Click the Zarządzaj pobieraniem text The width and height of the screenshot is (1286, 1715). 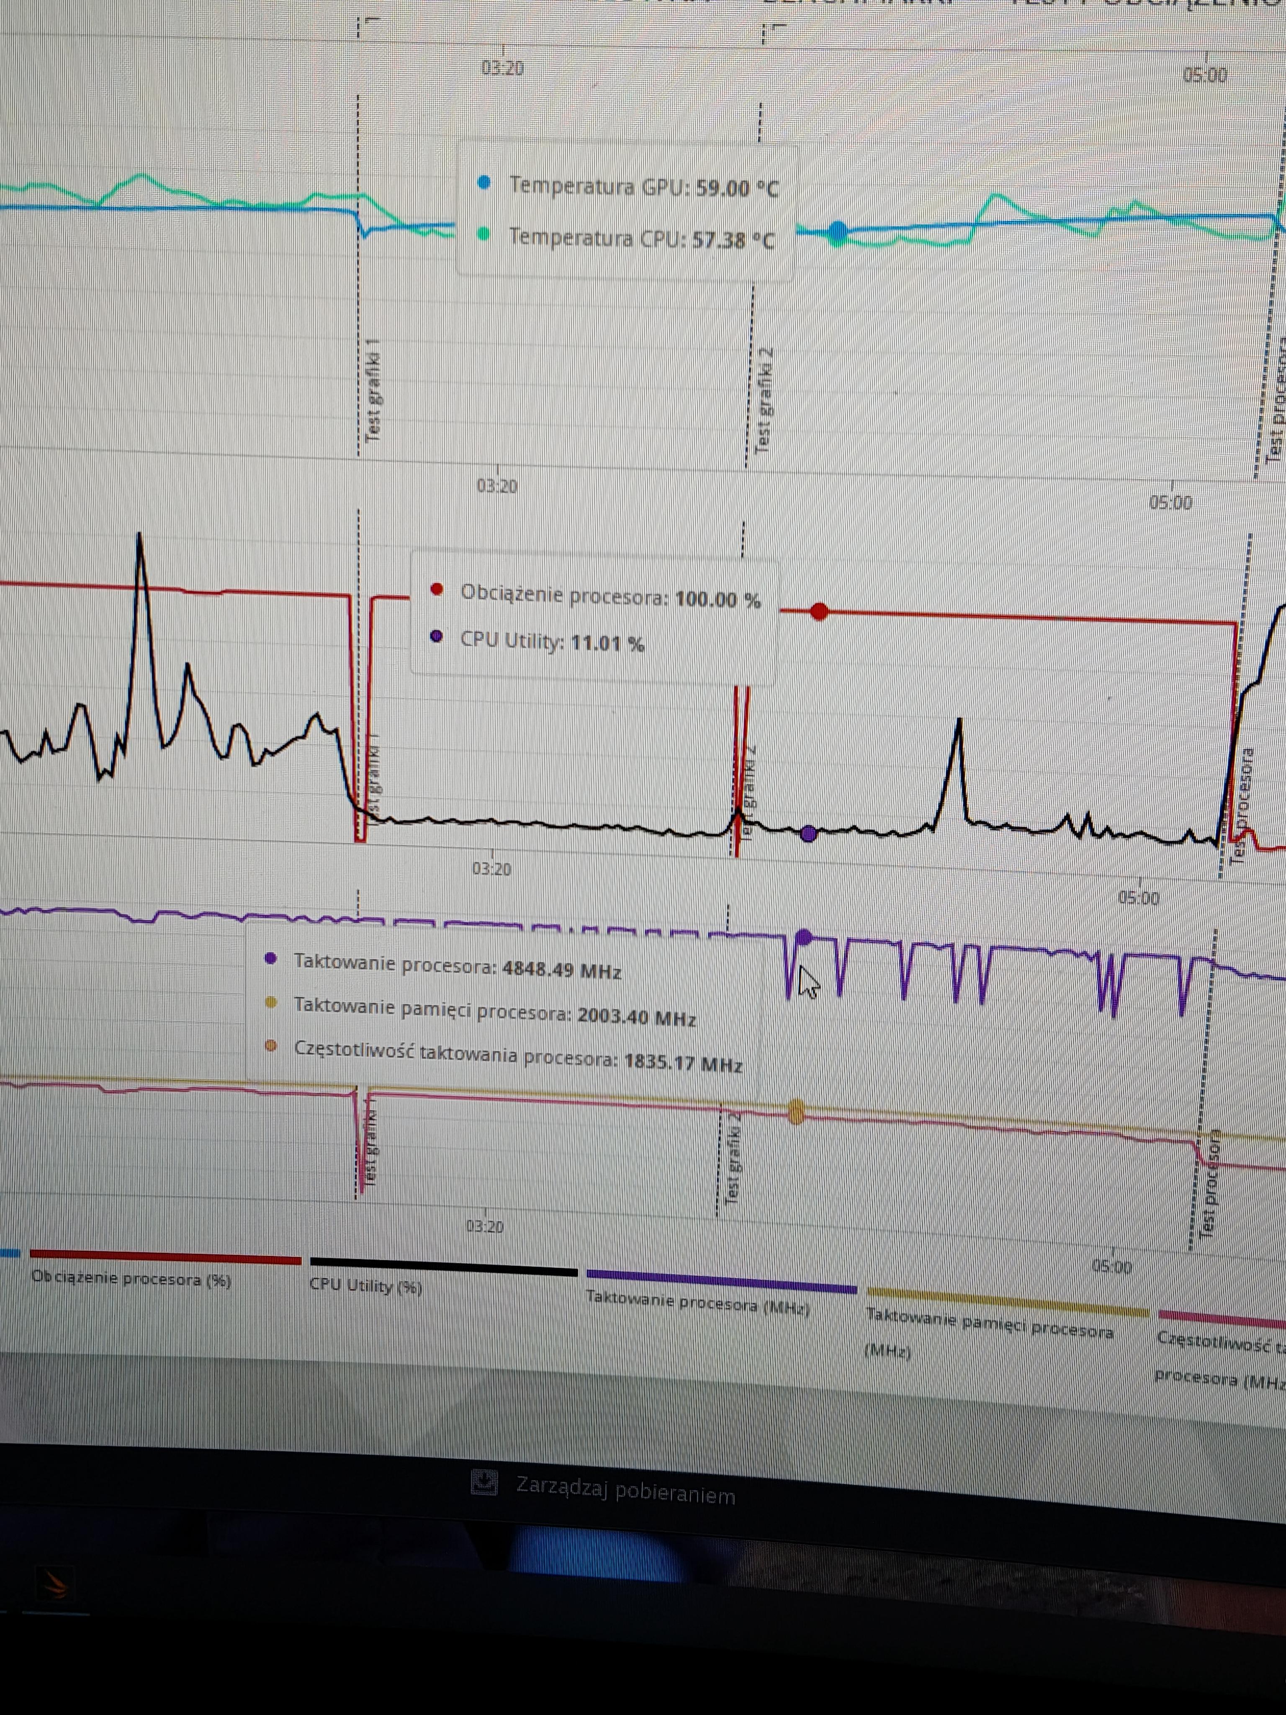pos(625,1491)
